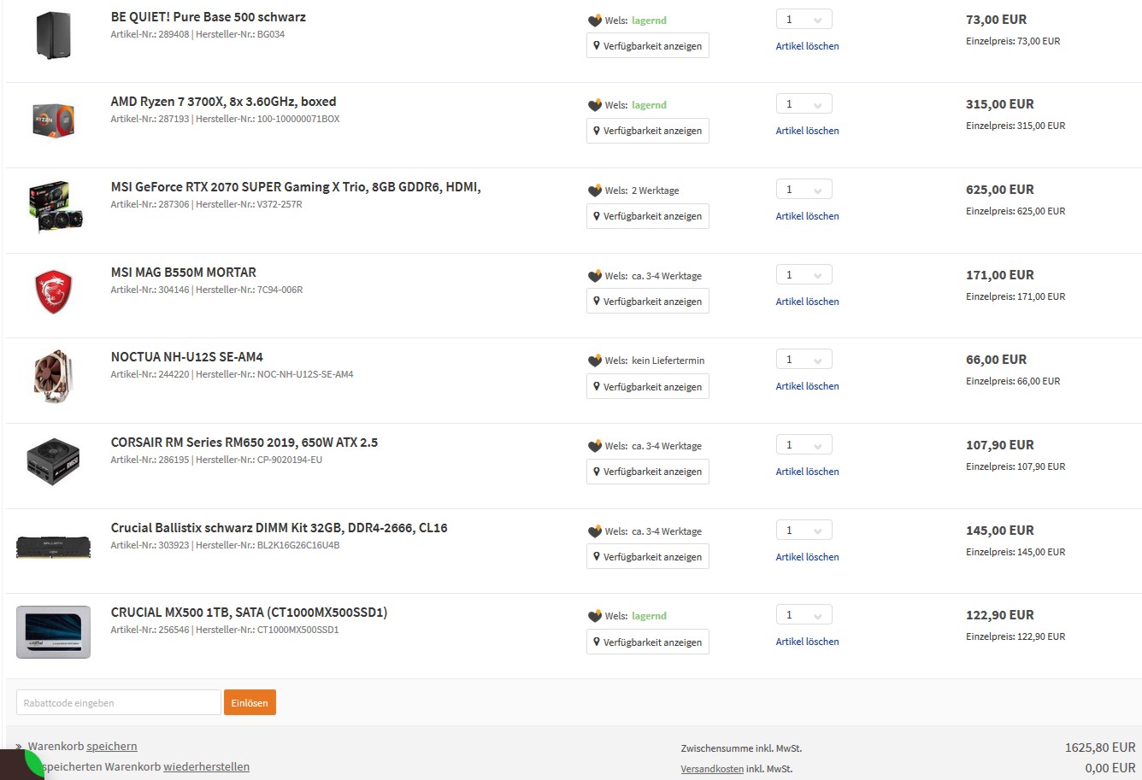The image size is (1142, 780).
Task: Open BE QUIET! Pure Base 500 schwarz title
Action: click(x=208, y=17)
